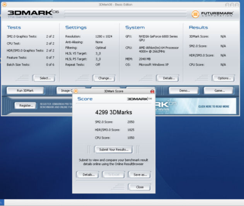Click the 3DMark06 logo inside Score dialog

point(139,99)
